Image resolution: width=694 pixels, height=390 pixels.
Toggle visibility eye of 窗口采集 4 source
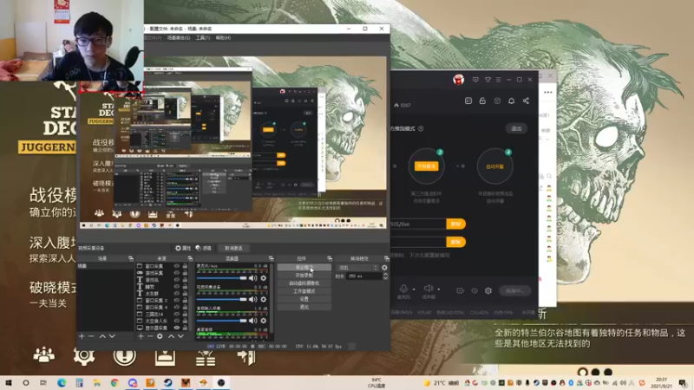click(x=177, y=307)
